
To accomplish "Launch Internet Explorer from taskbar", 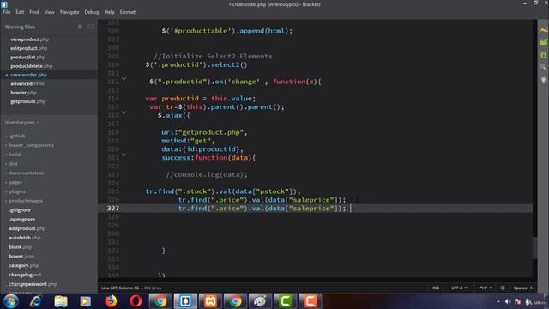I will coord(35,301).
